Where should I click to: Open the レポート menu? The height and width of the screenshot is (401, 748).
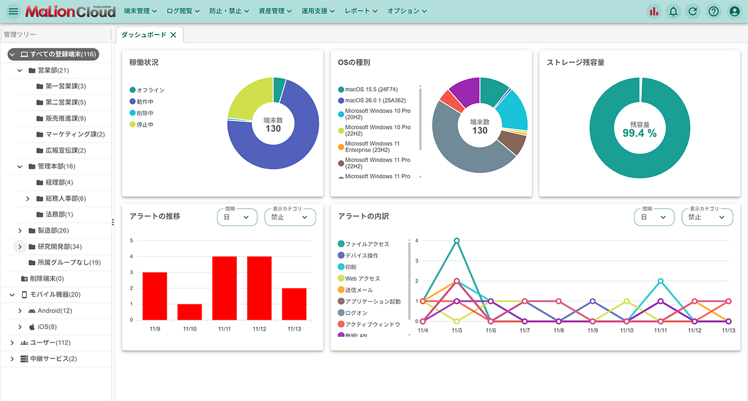(361, 11)
